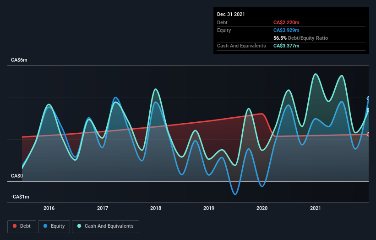Click the Debt row label in tooltip
376x240 pixels.
tap(222, 22)
